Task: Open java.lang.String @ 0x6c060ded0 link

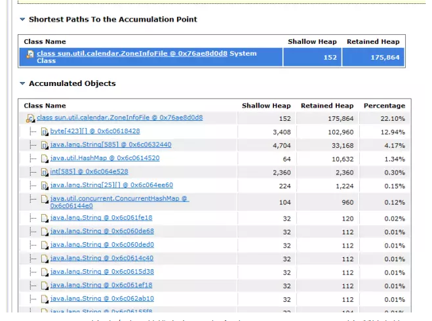Action: (x=102, y=245)
